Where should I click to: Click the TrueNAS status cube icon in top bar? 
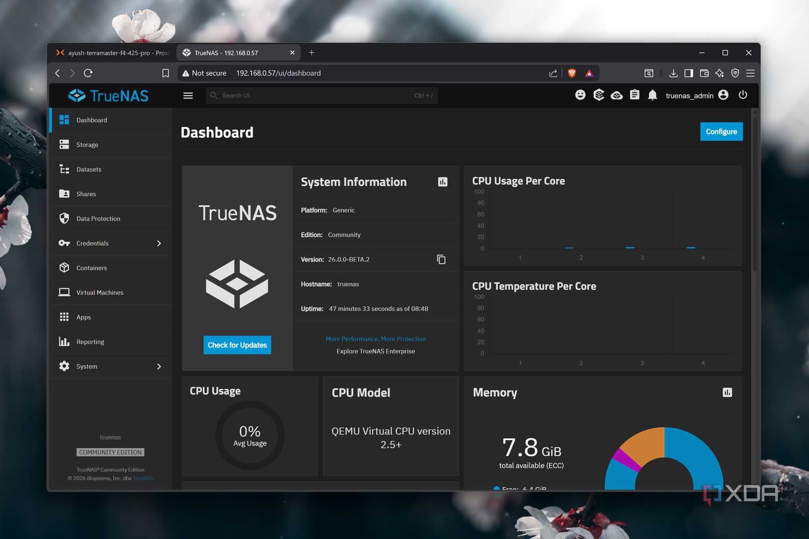599,95
